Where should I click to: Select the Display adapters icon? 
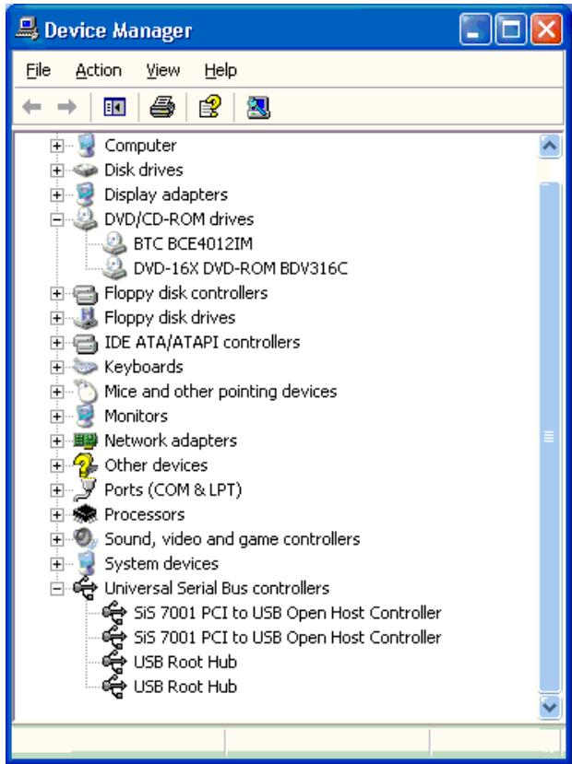click(x=86, y=194)
